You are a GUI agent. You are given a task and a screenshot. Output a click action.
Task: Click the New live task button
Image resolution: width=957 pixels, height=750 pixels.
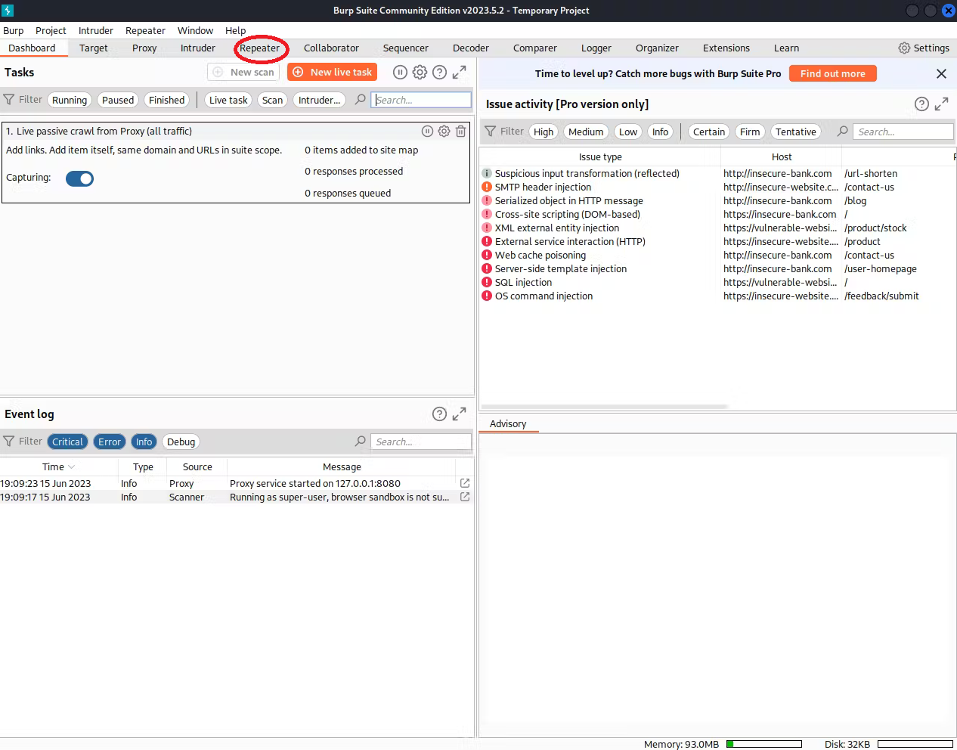coord(333,72)
